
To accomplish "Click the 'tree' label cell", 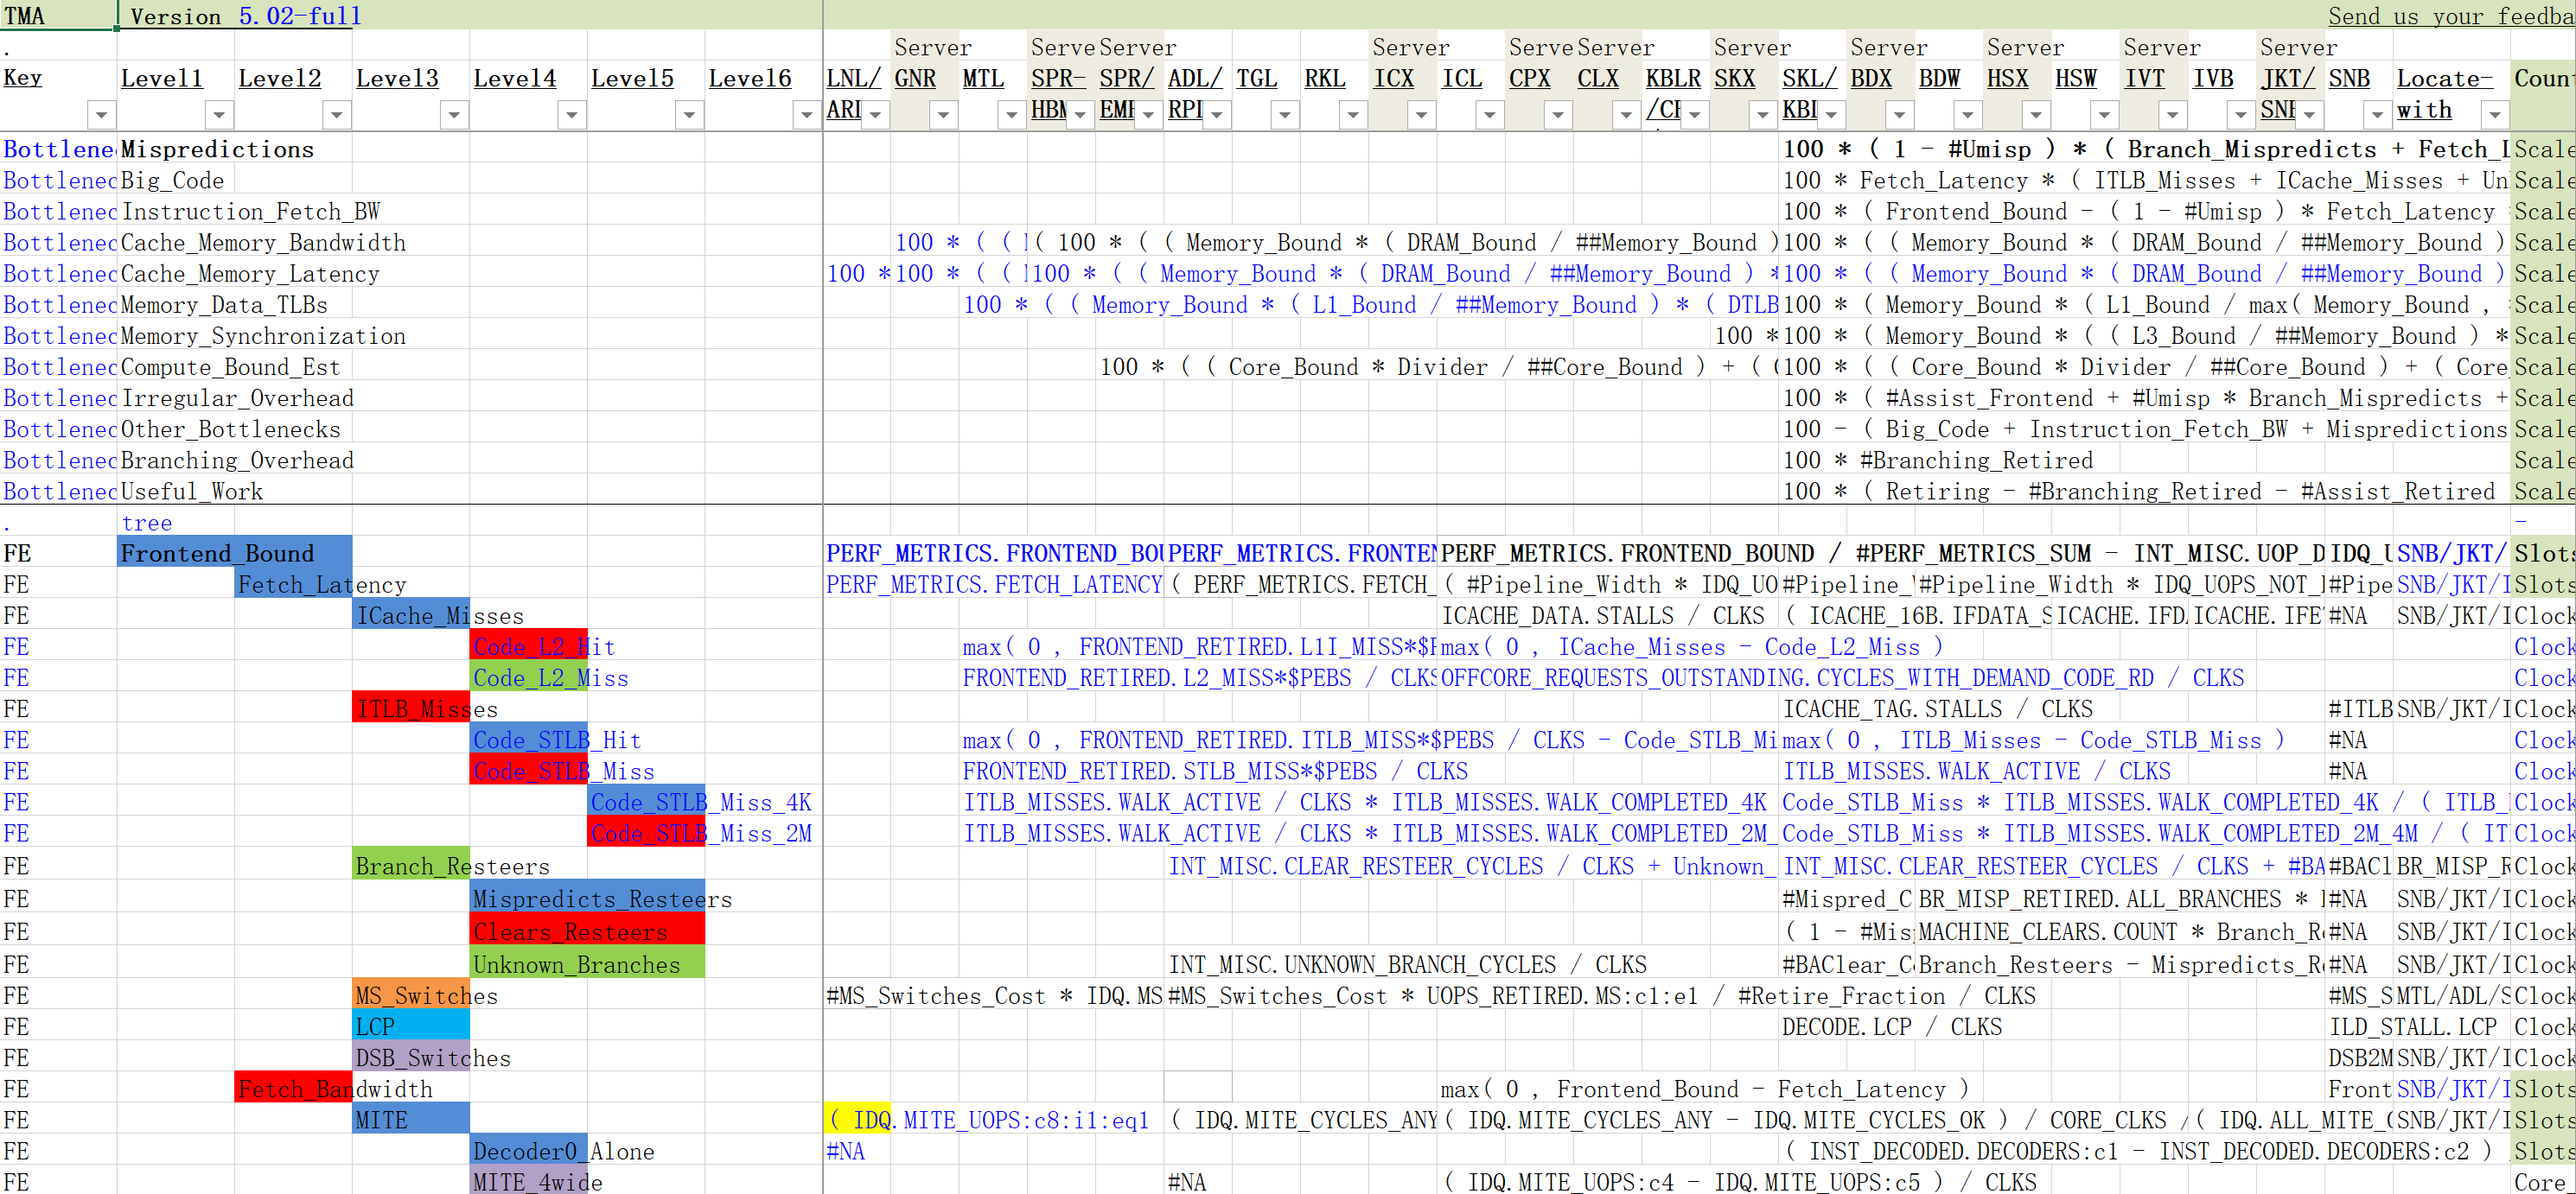I will (147, 523).
